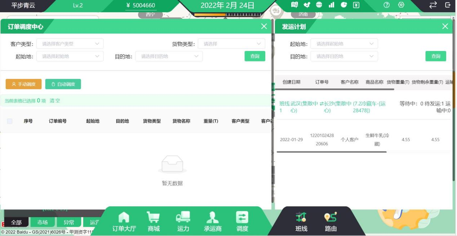Open 起始地 dropdown in 发运计划 panel
This screenshot has width=457, height=236.
click(344, 44)
